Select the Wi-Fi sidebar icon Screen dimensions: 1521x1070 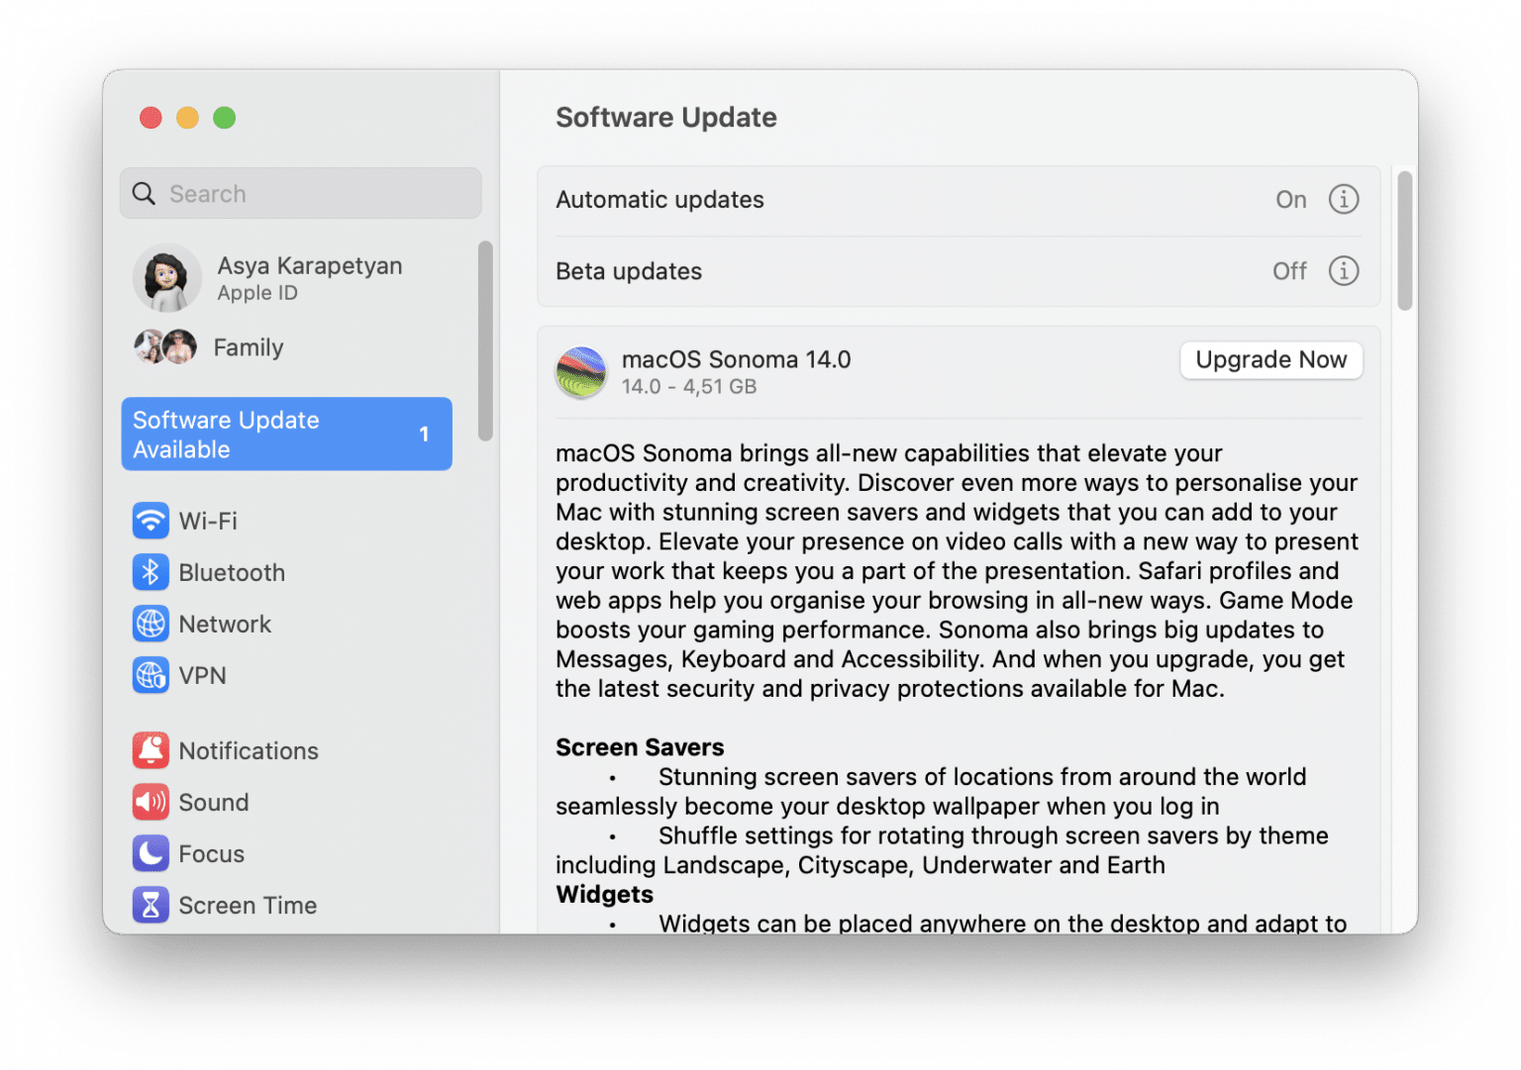151,521
